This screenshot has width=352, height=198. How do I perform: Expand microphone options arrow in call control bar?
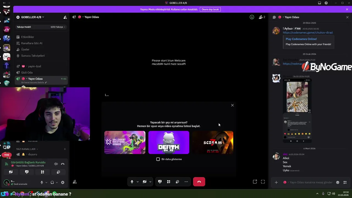[x=137, y=182]
